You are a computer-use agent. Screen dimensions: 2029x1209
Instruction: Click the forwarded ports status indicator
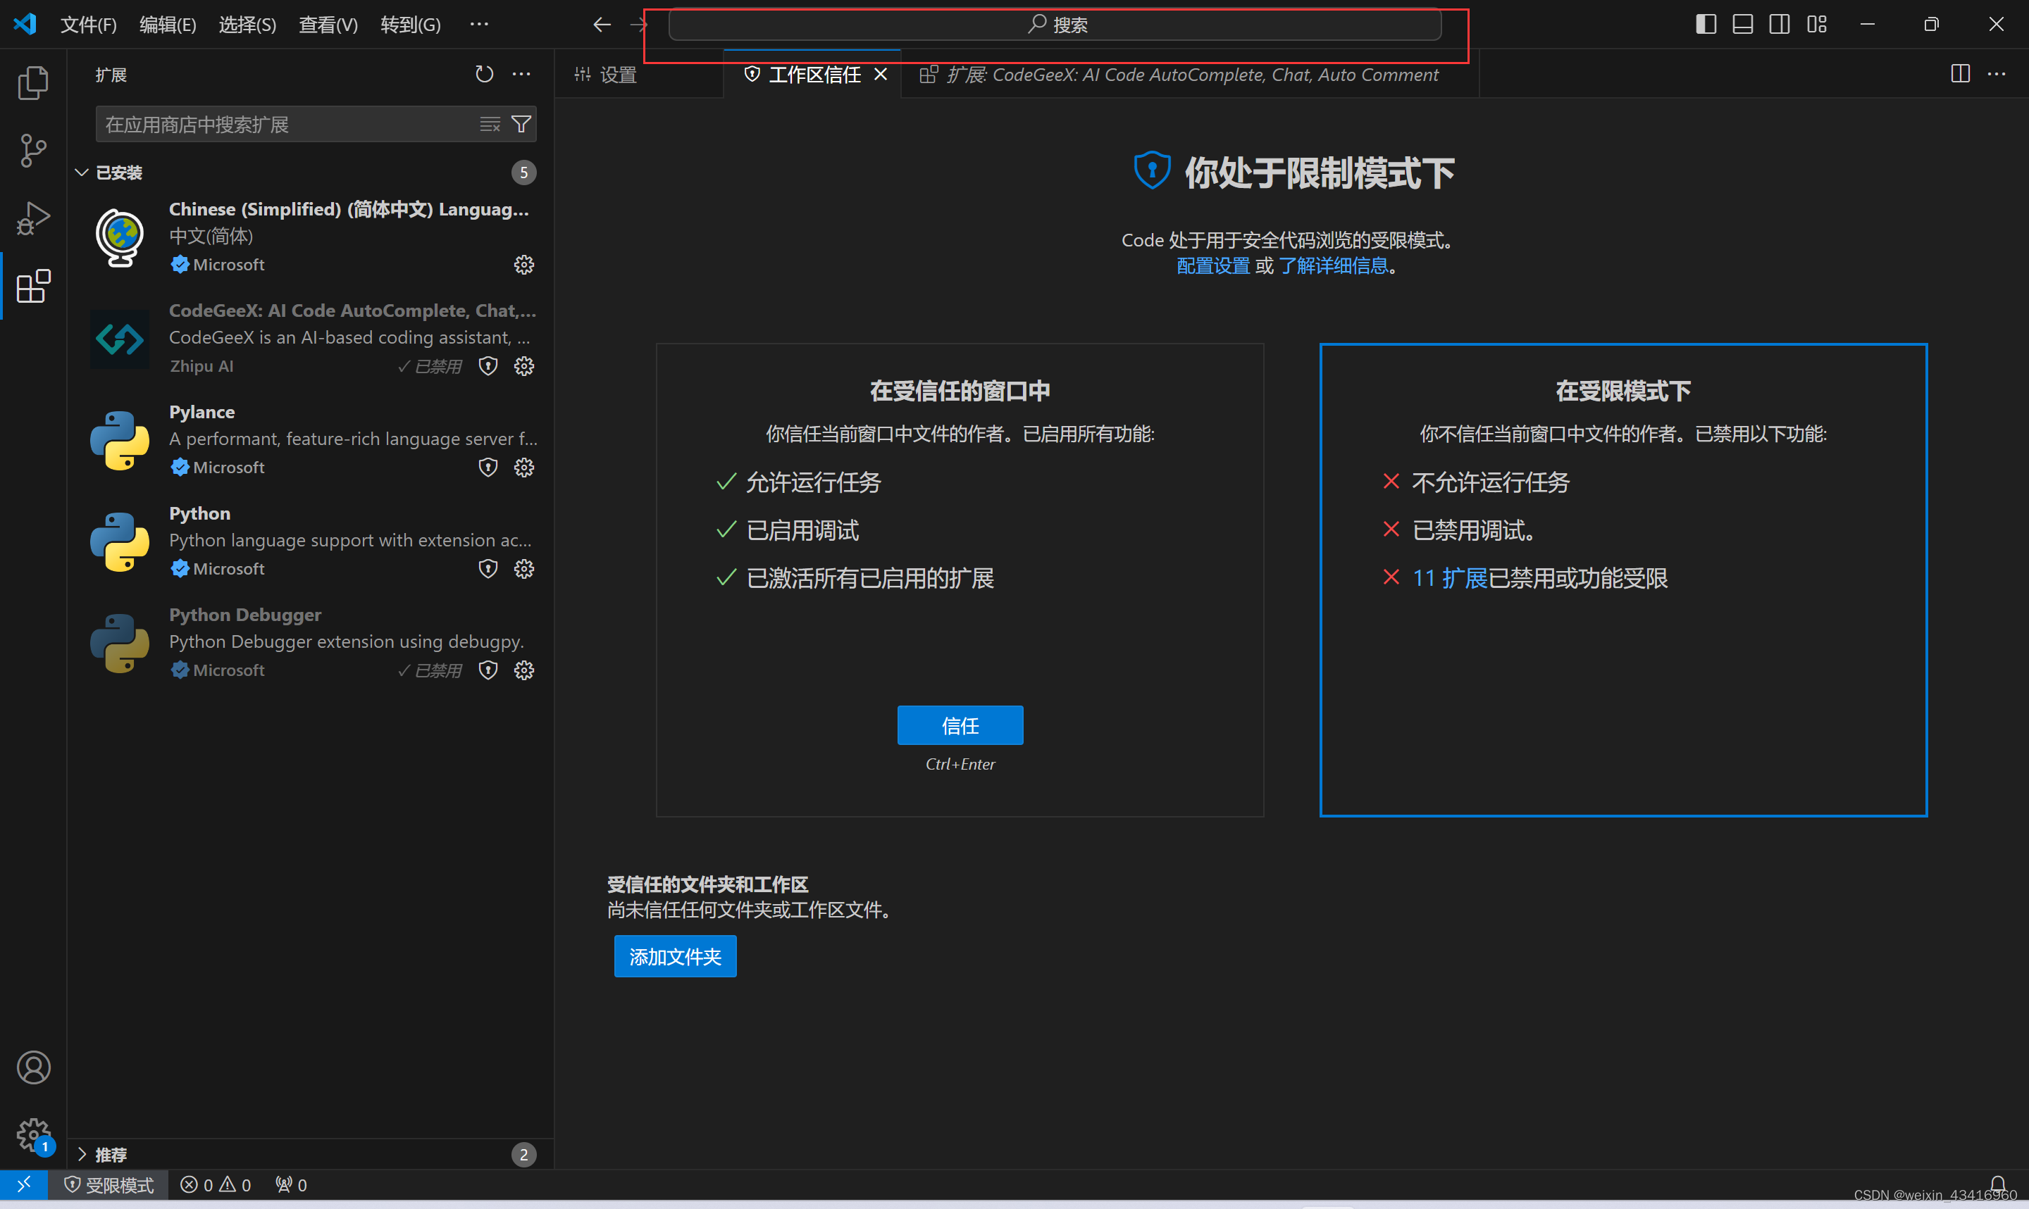point(291,1184)
